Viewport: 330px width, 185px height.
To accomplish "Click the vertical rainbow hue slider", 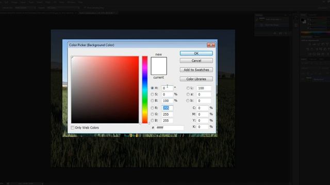I will pyautogui.click(x=144, y=89).
